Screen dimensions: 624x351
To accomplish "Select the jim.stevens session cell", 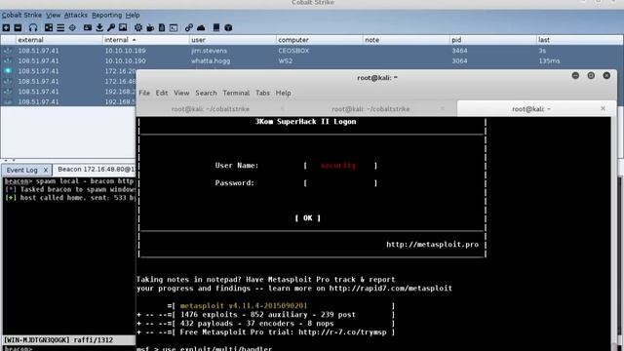I will pos(209,51).
